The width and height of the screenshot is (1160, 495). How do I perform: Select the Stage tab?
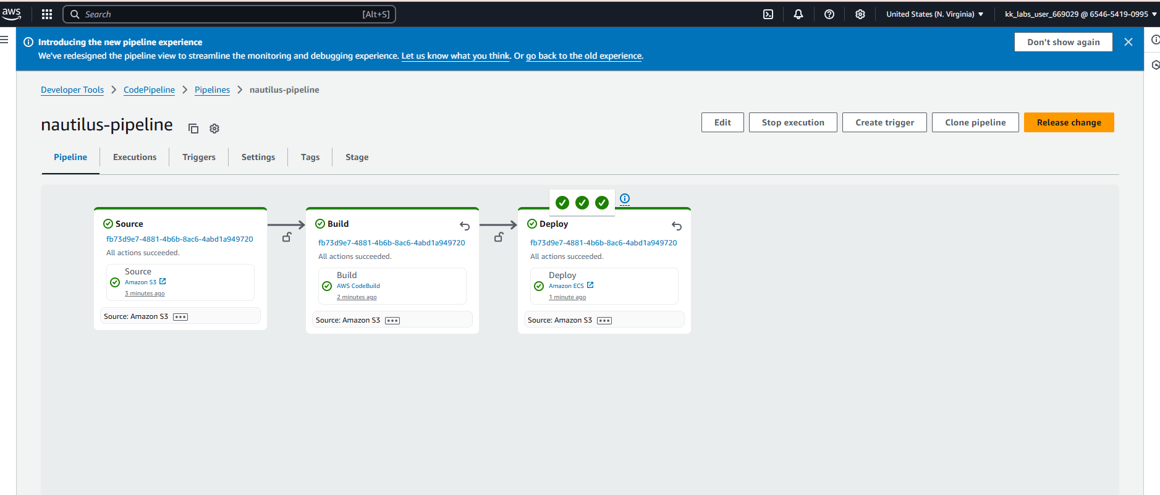[x=357, y=157]
